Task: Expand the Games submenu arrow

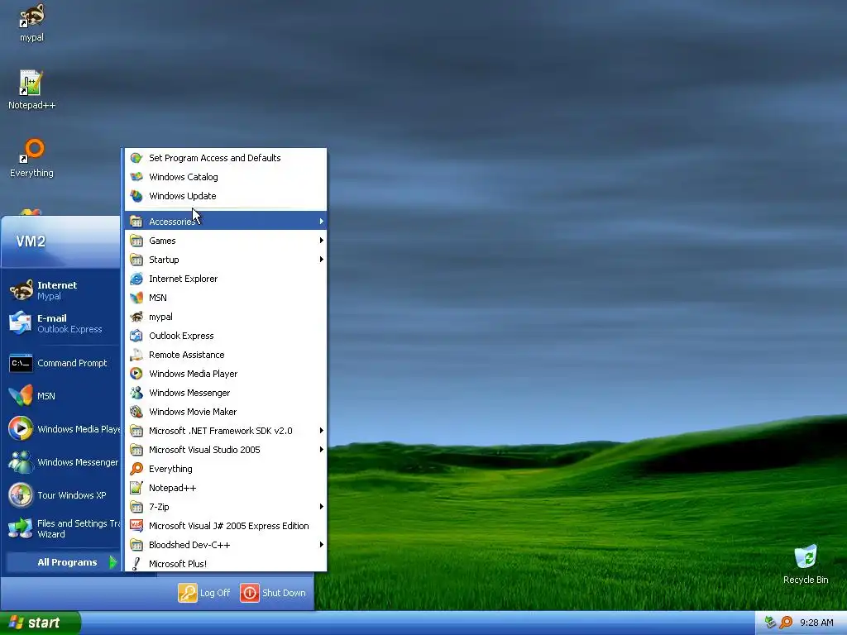Action: 322,241
